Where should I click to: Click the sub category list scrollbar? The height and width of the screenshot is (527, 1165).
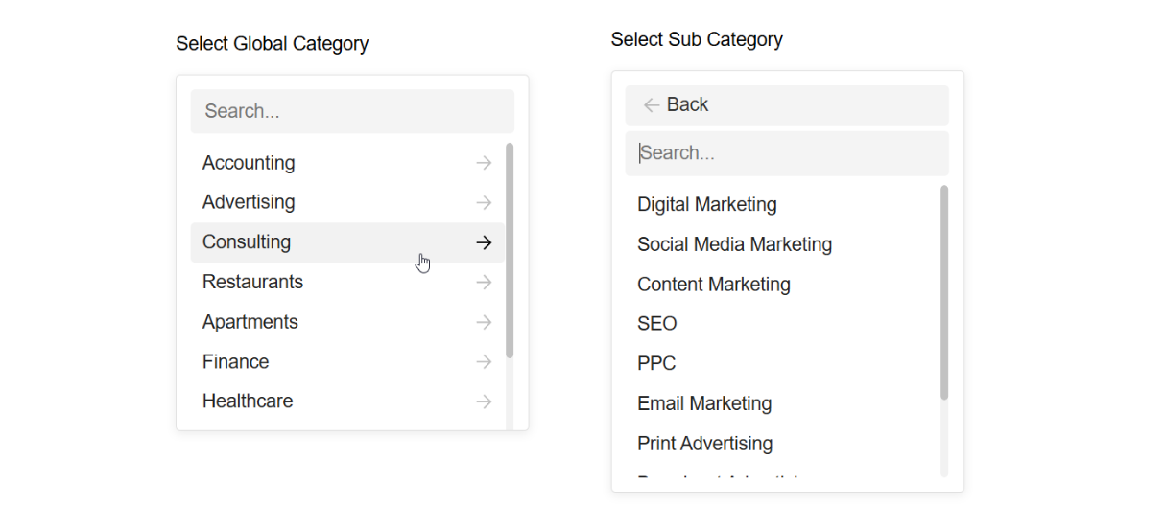point(944,292)
